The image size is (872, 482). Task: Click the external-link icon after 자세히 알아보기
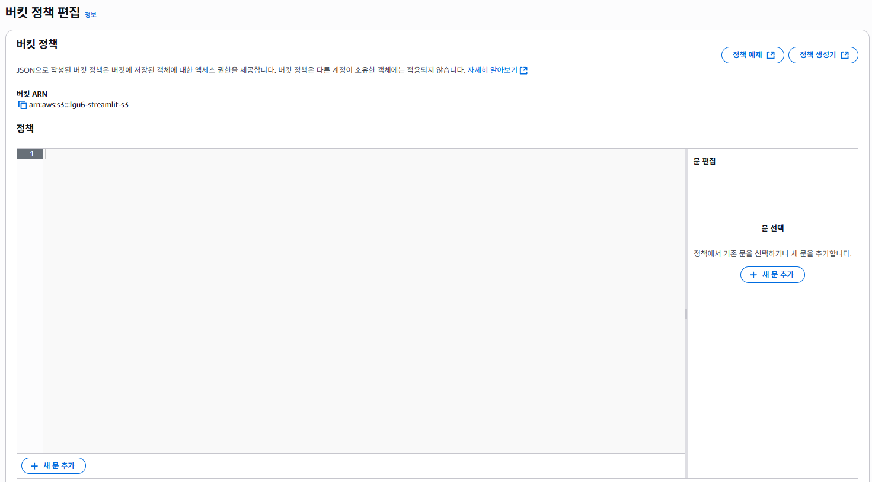tap(523, 70)
